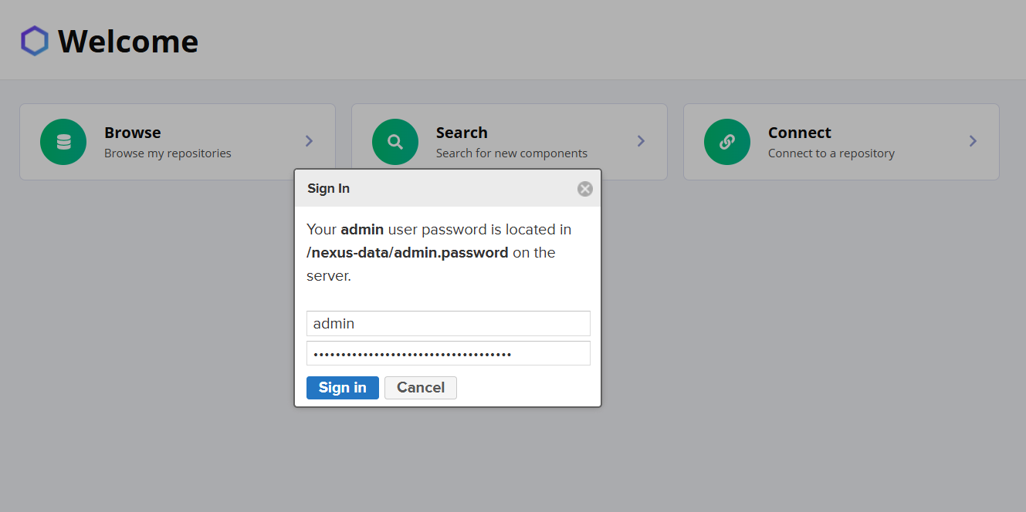Close the Sign In dialog with X

pos(585,189)
